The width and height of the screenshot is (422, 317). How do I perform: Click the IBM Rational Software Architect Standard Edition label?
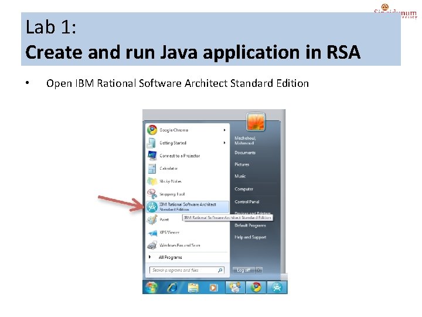(x=188, y=207)
